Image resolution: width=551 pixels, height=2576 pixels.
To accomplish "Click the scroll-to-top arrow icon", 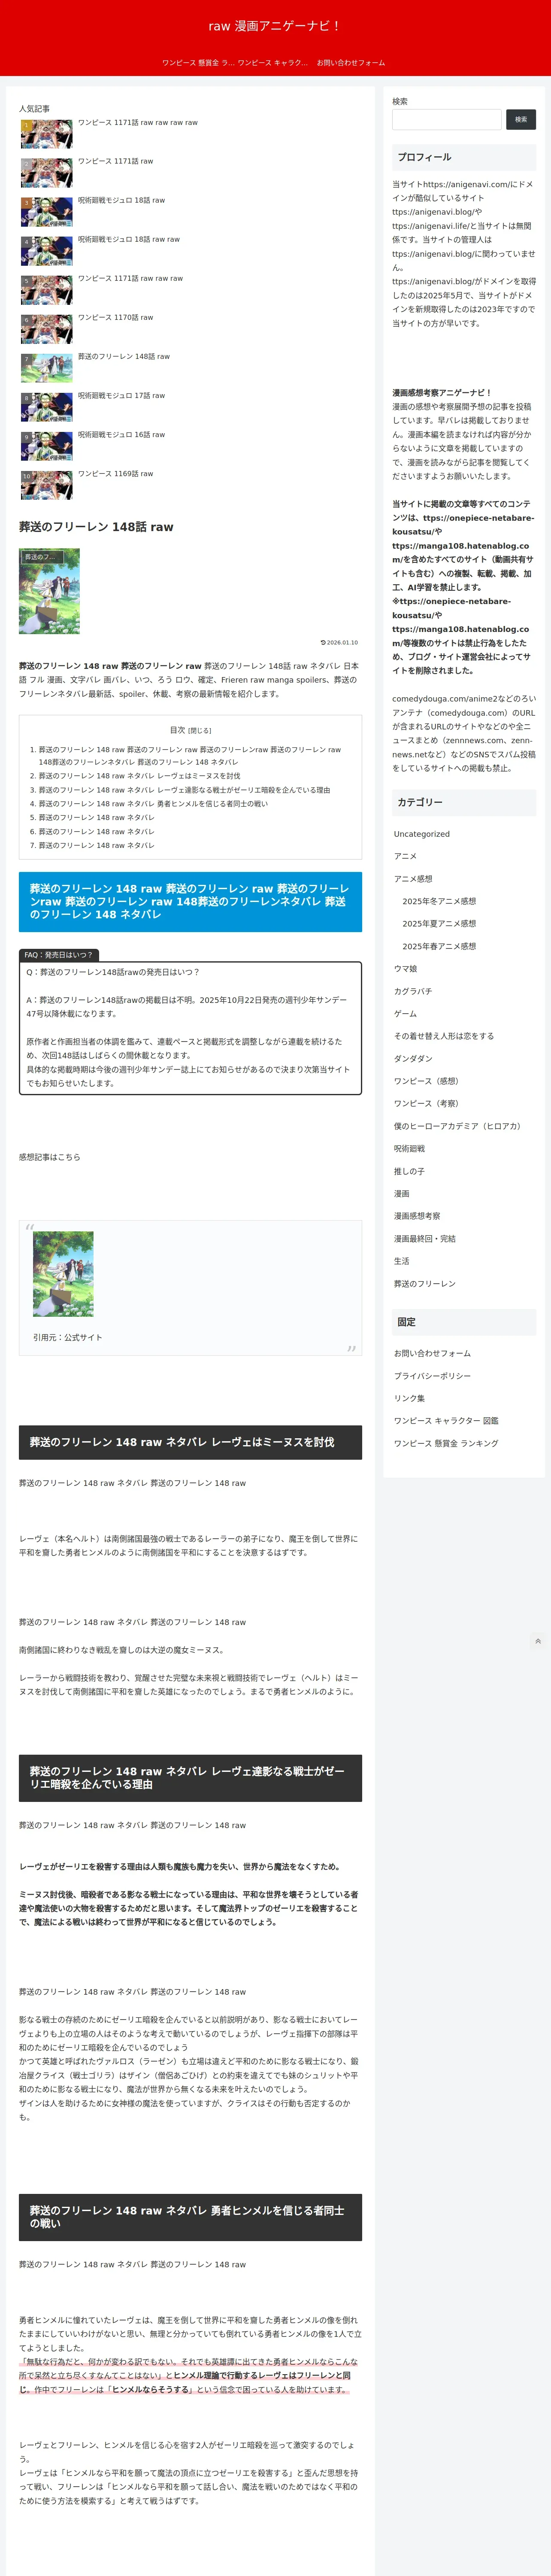I will click(x=538, y=1641).
